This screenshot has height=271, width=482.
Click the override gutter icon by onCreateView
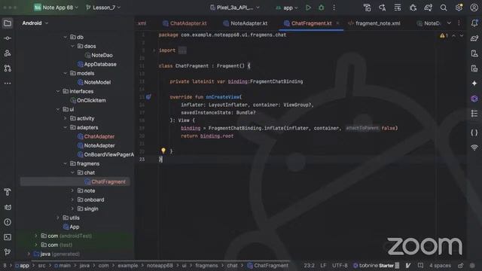click(148, 97)
